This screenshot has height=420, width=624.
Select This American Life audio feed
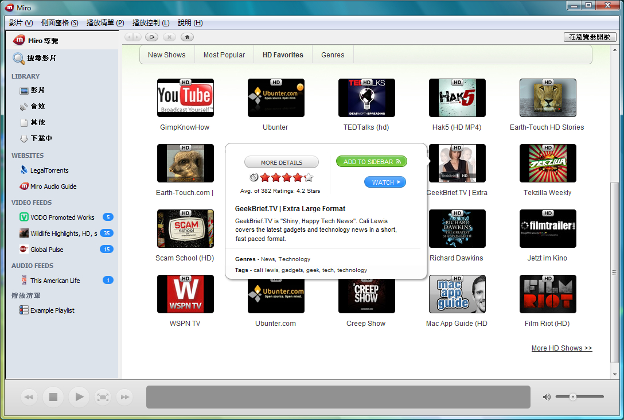[62, 281]
